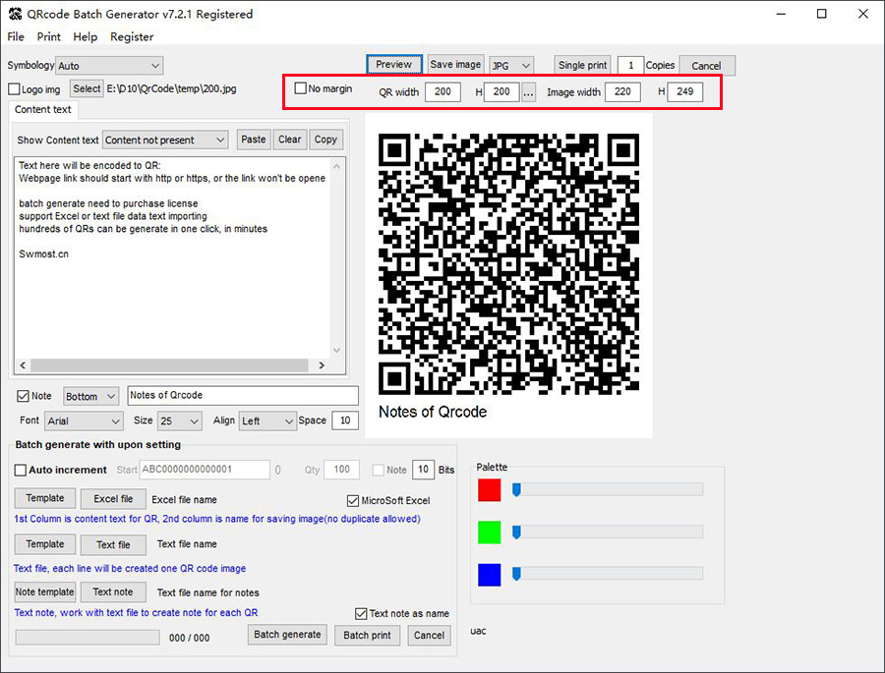Click the Text file button
Viewport: 885px width, 673px height.
113,545
